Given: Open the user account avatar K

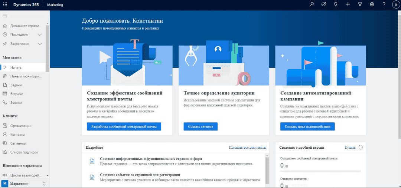Looking at the screenshot, I should 395,4.
